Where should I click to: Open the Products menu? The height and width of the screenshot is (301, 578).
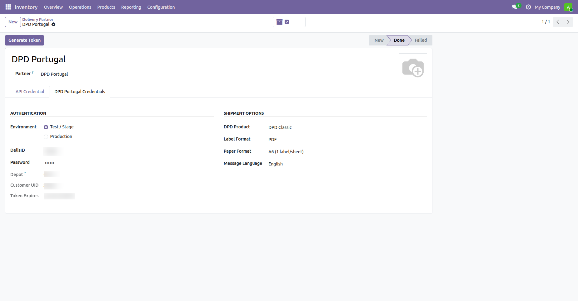pyautogui.click(x=106, y=7)
